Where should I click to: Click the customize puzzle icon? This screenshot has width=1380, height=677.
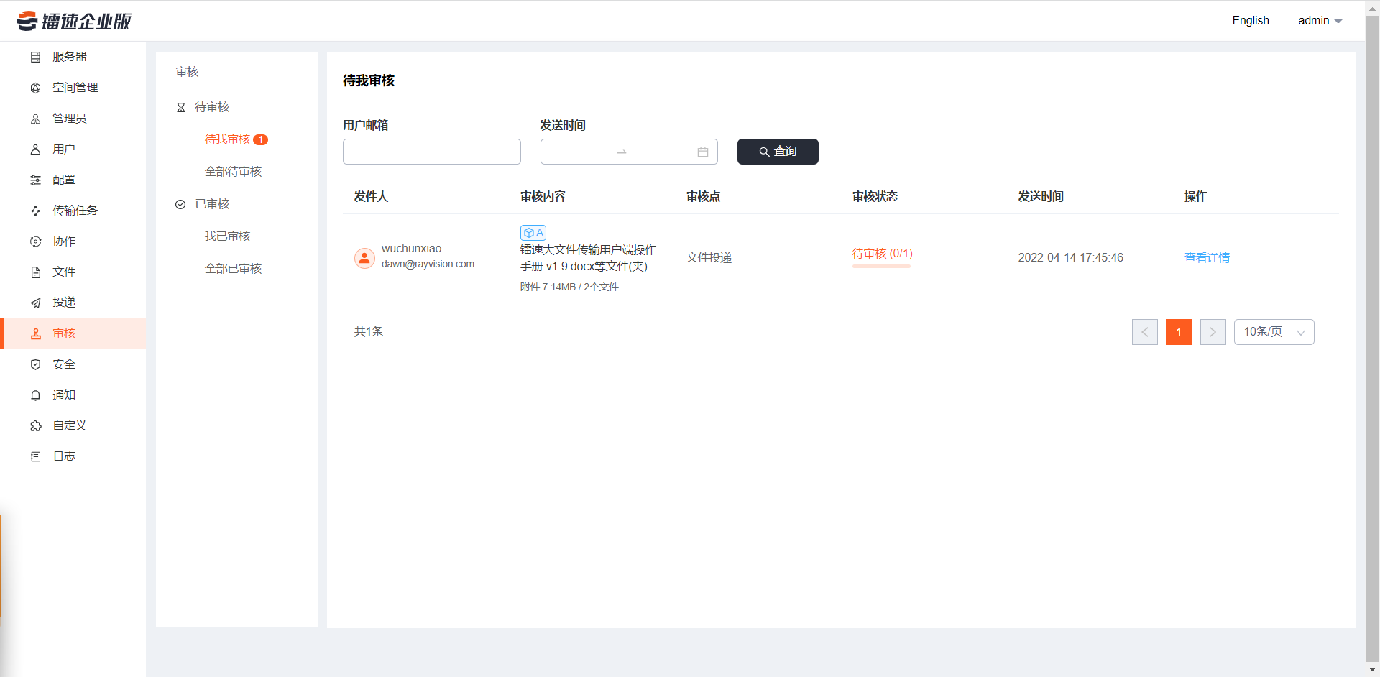(x=35, y=425)
